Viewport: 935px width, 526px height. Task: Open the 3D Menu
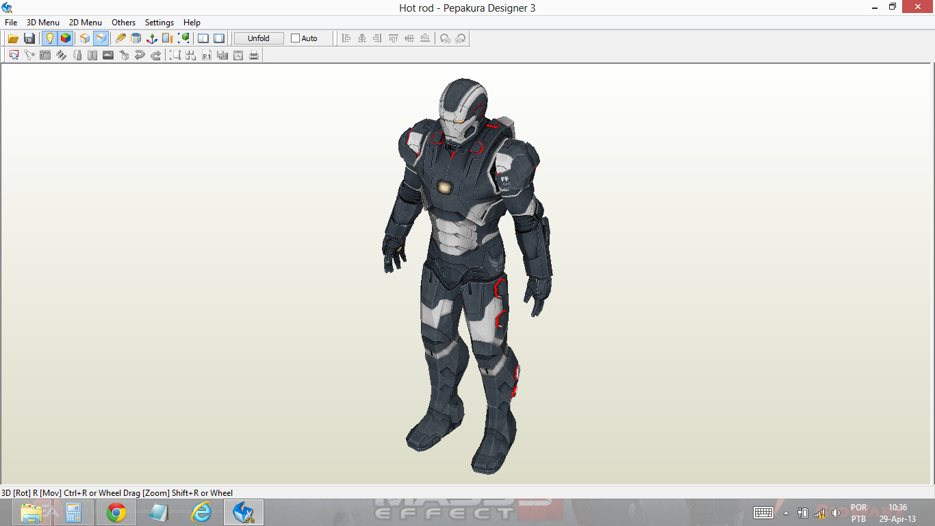tap(43, 23)
